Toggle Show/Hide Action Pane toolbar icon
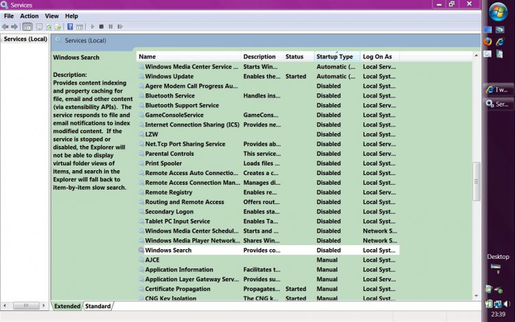 pyautogui.click(x=80, y=27)
